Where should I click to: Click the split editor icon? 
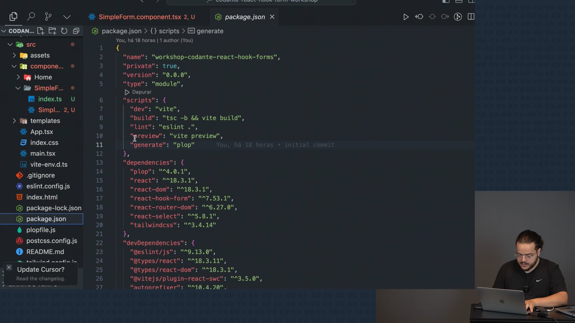(471, 17)
